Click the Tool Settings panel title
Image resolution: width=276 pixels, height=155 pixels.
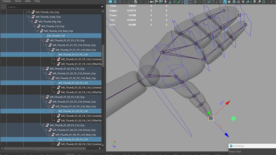click(x=239, y=146)
